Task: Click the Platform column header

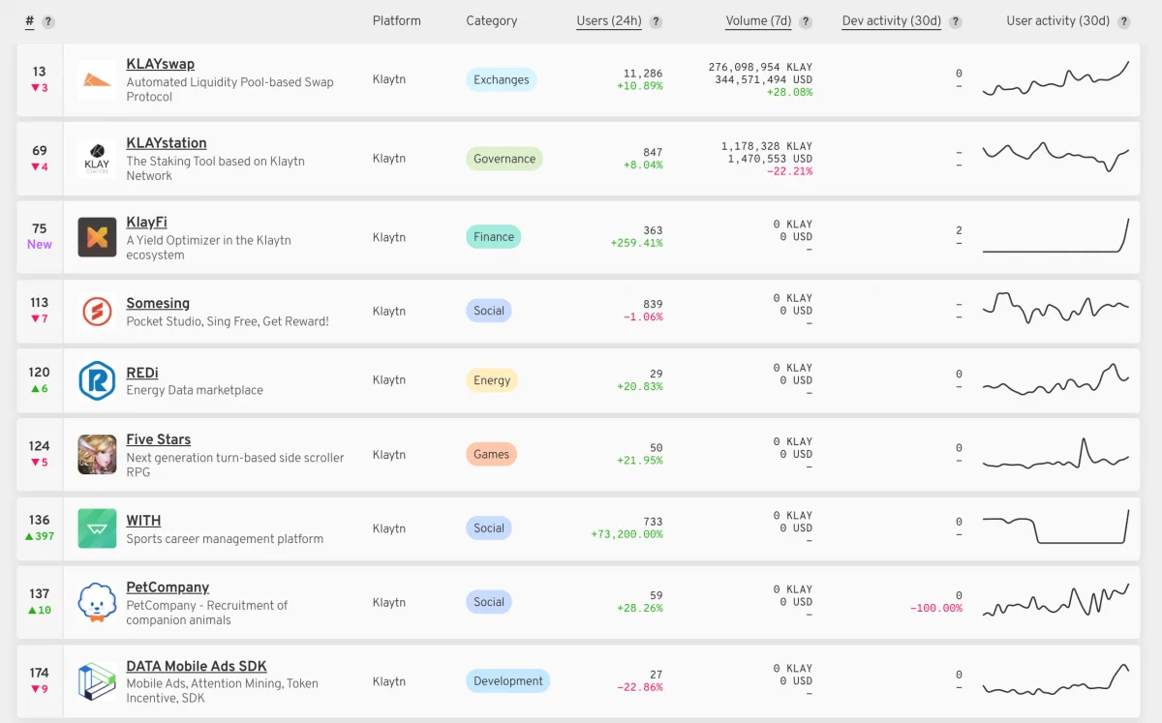Action: pos(397,20)
